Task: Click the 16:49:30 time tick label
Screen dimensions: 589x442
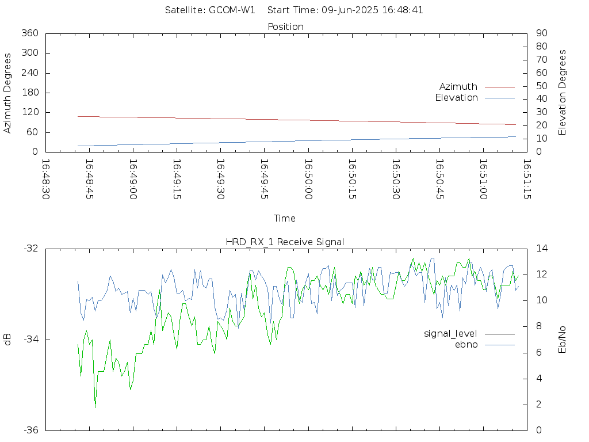Action: click(x=221, y=180)
